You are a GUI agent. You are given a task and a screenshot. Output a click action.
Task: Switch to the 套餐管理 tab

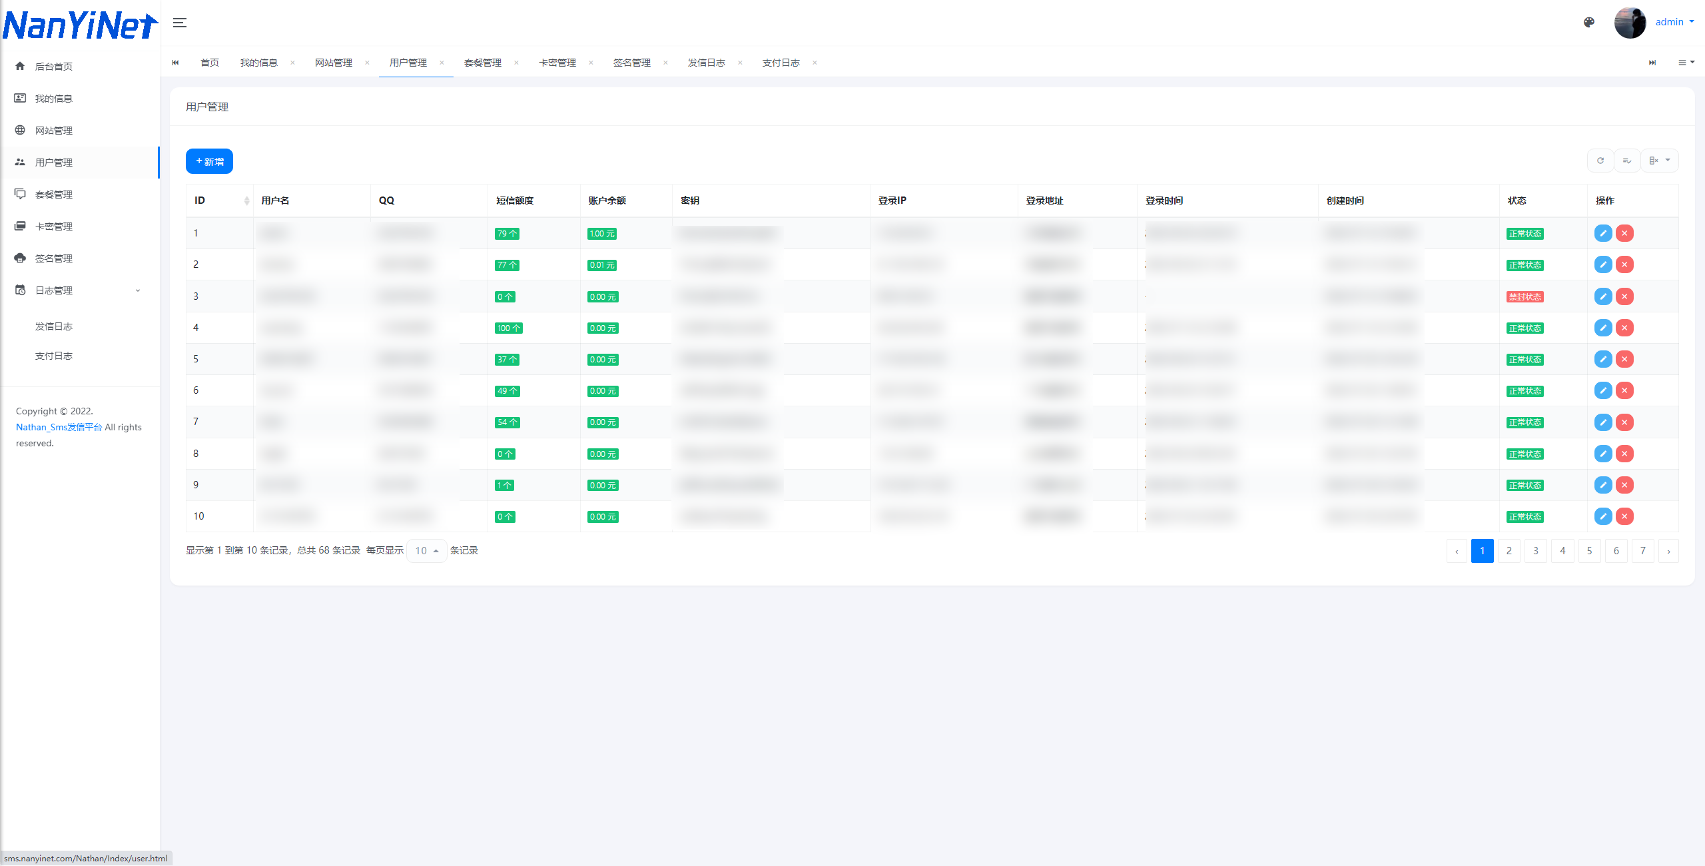(483, 63)
